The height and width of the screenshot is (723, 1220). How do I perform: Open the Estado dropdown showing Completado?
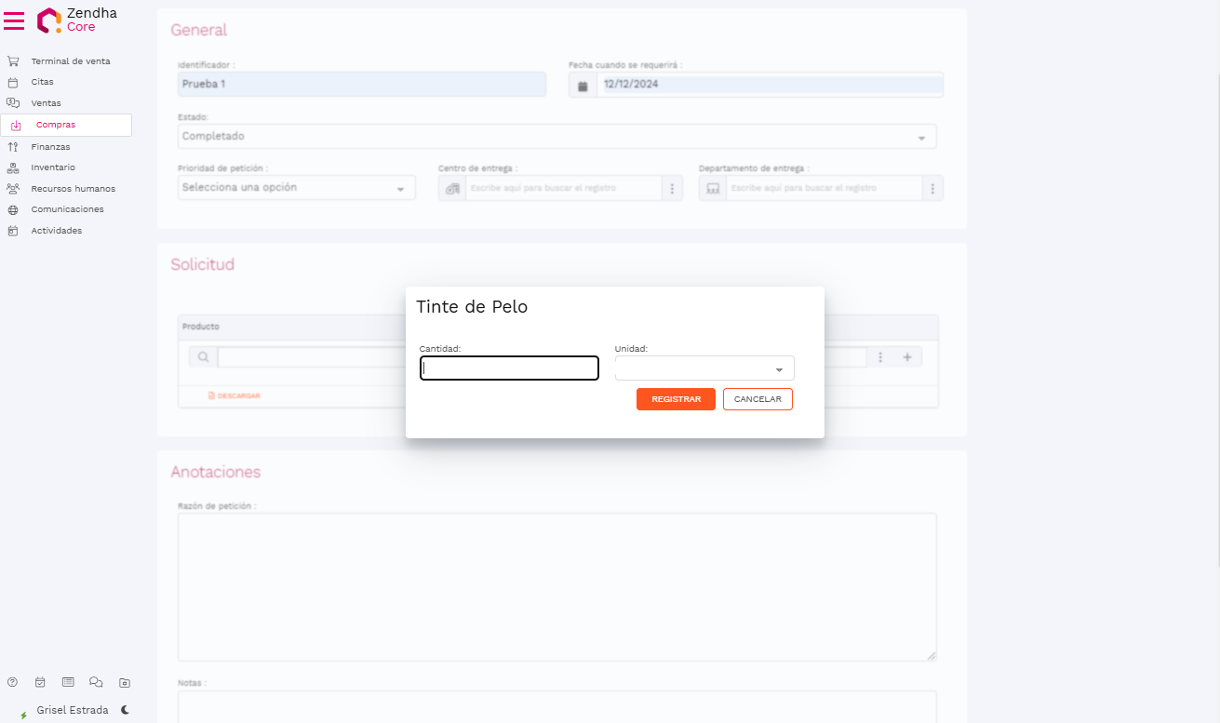coord(556,137)
